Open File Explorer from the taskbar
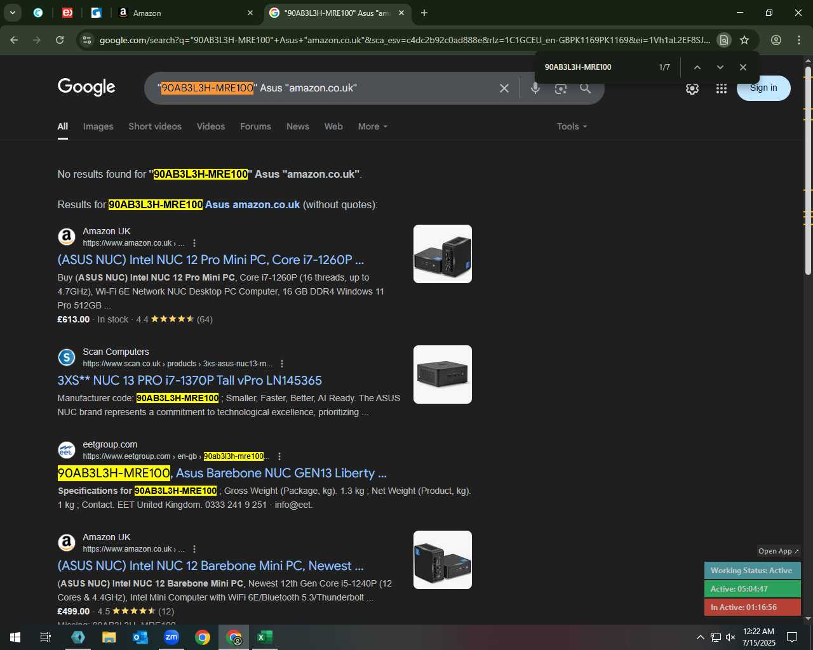 (109, 637)
